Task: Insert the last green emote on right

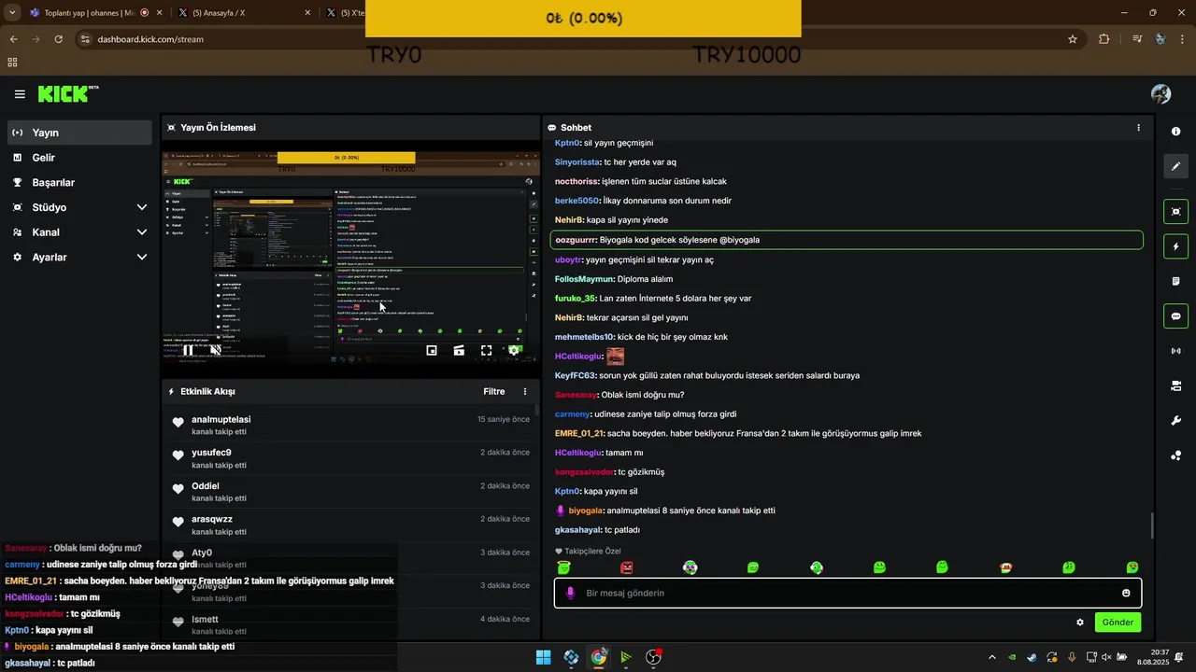Action: click(1132, 567)
